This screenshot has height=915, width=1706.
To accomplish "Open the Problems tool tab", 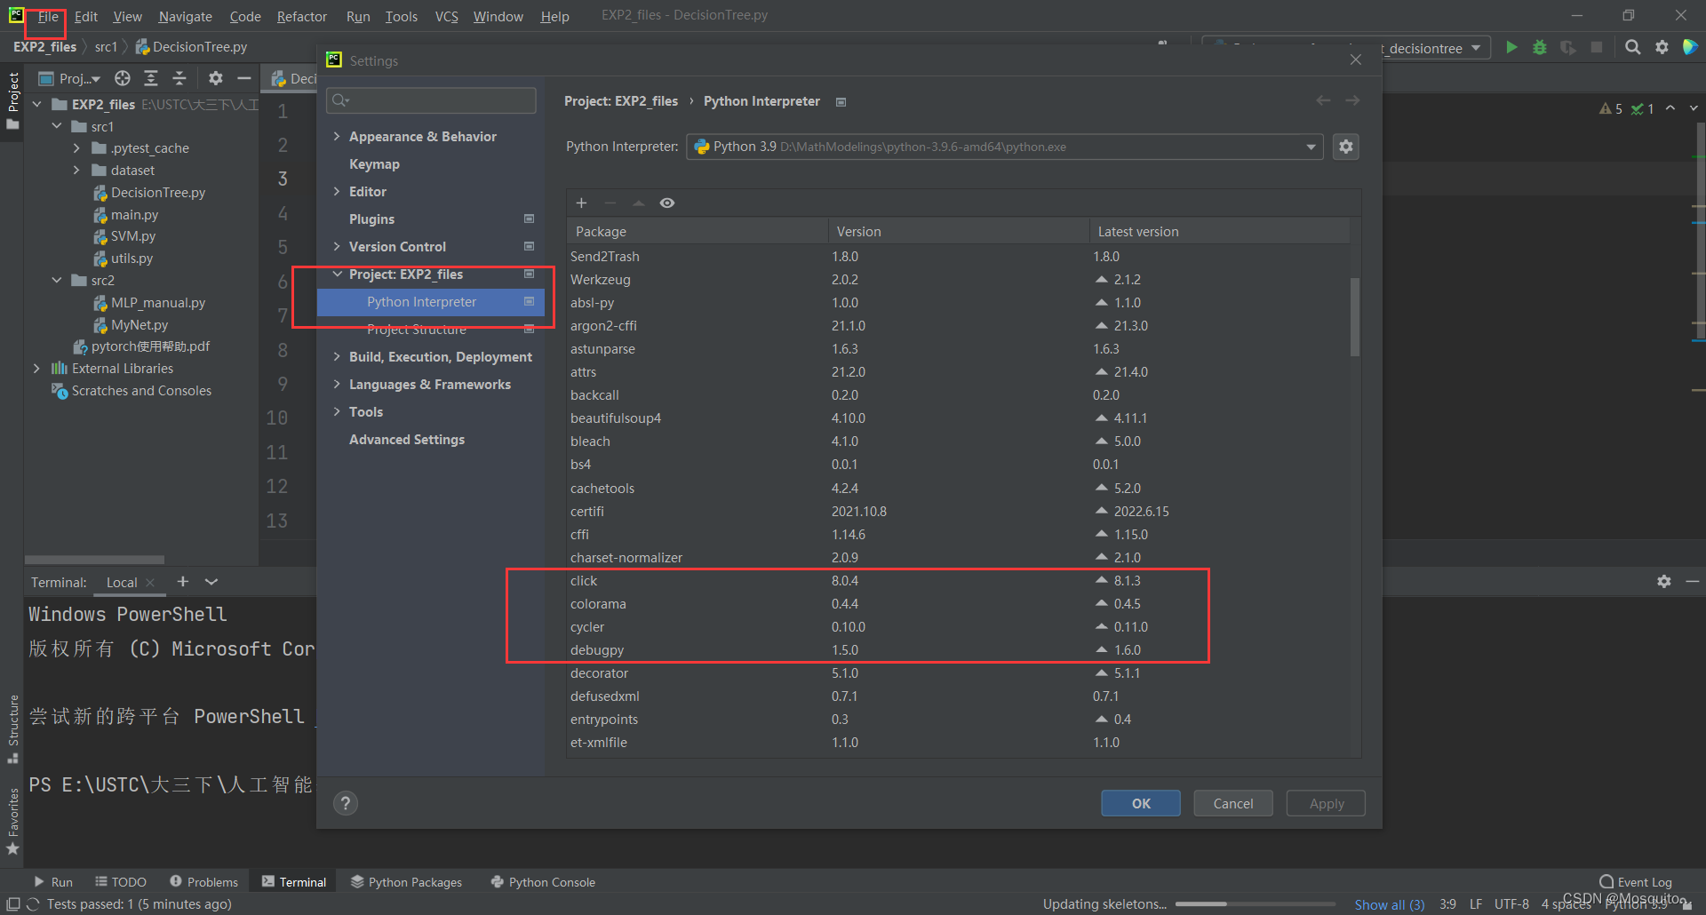I will (x=203, y=882).
